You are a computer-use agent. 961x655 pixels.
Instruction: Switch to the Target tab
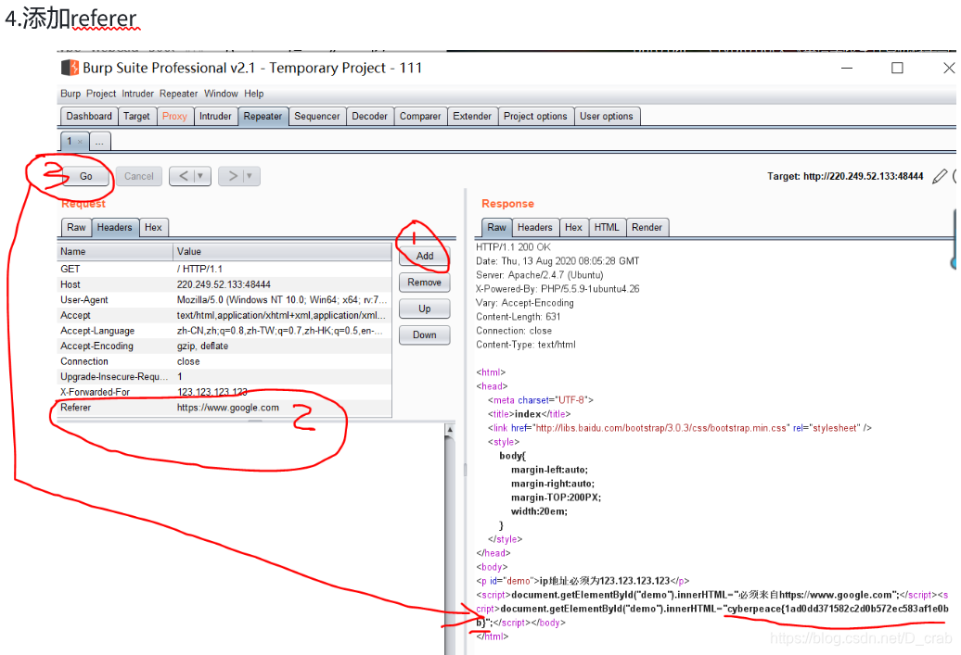pos(136,117)
